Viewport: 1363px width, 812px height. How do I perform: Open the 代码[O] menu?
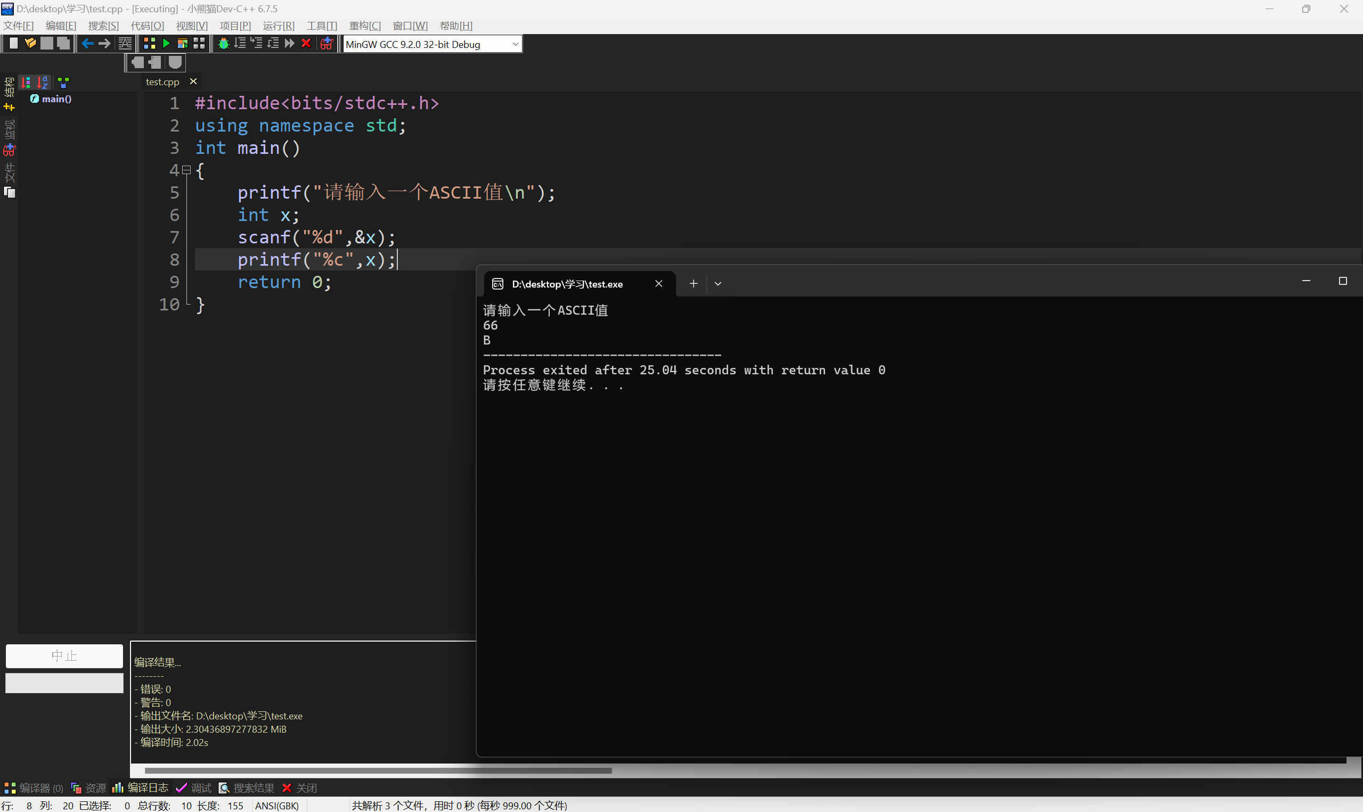coord(147,26)
